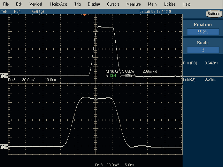Click the orange trigger position marker
The image size is (223, 167).
(x=85, y=15)
